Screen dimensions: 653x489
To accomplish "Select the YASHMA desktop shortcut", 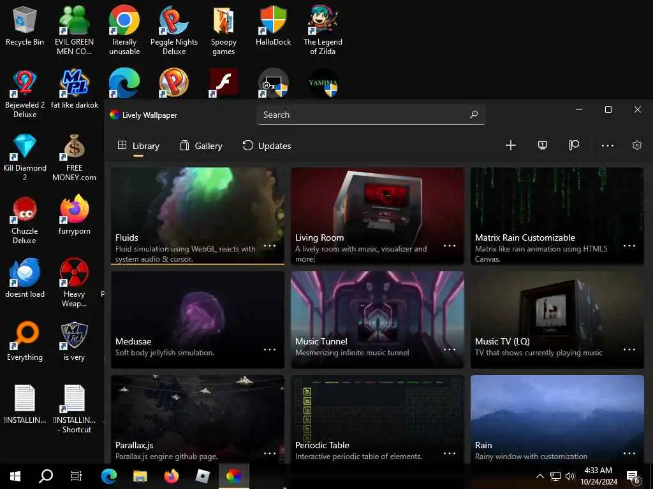I will (323, 83).
